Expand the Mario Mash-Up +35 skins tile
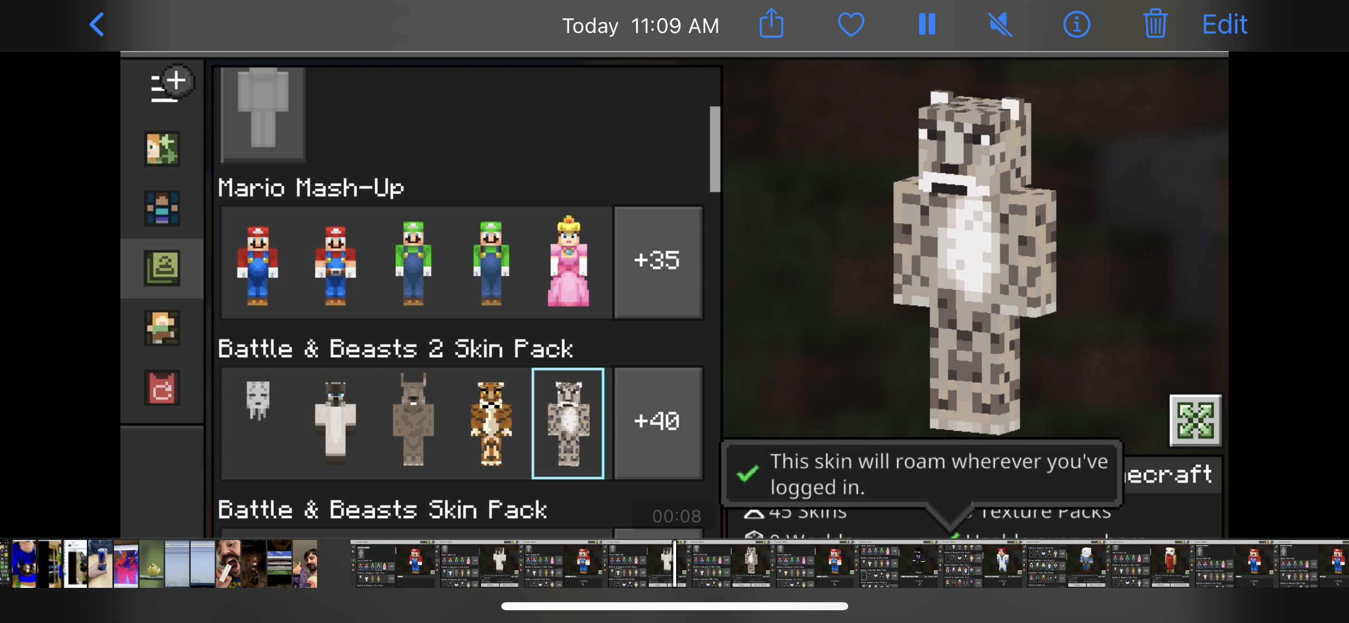This screenshot has height=623, width=1349. (x=657, y=261)
